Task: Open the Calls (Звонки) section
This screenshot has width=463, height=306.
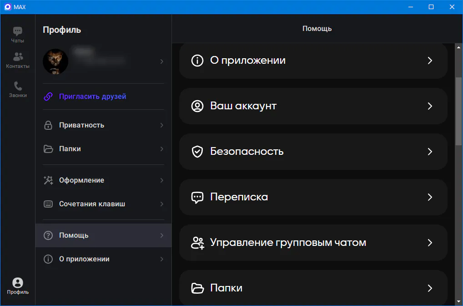Action: pyautogui.click(x=18, y=87)
